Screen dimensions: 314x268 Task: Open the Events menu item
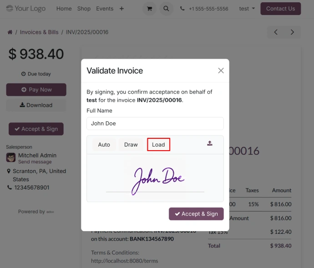(105, 9)
